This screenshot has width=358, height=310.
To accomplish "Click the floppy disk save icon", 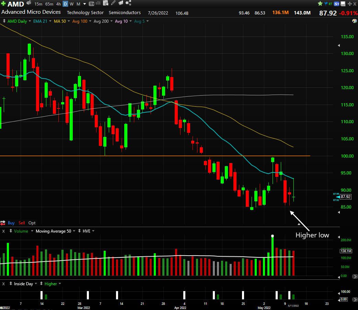I will 343,4.
